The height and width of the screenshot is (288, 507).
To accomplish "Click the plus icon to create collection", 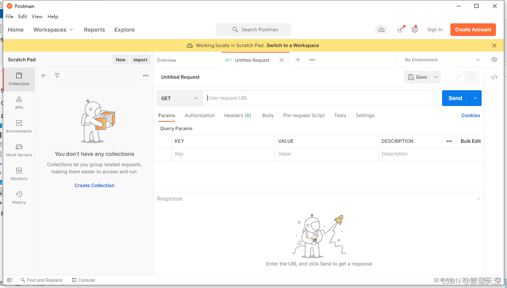I will tap(43, 76).
